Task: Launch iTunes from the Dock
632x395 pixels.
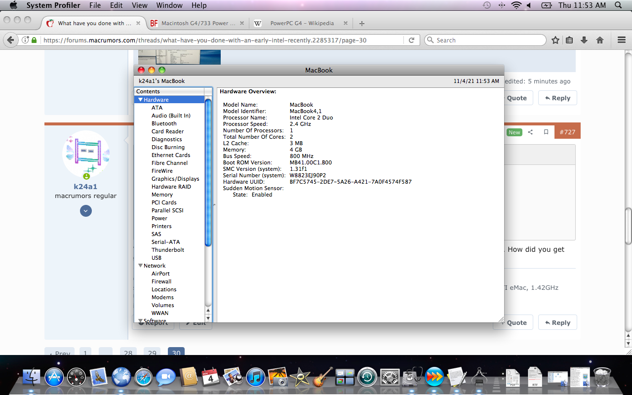Action: tap(255, 377)
